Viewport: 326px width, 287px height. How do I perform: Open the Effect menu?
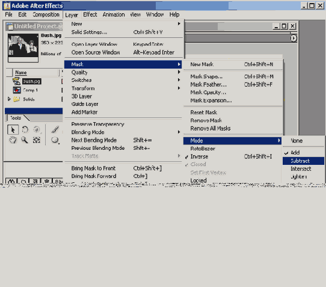tap(90, 14)
